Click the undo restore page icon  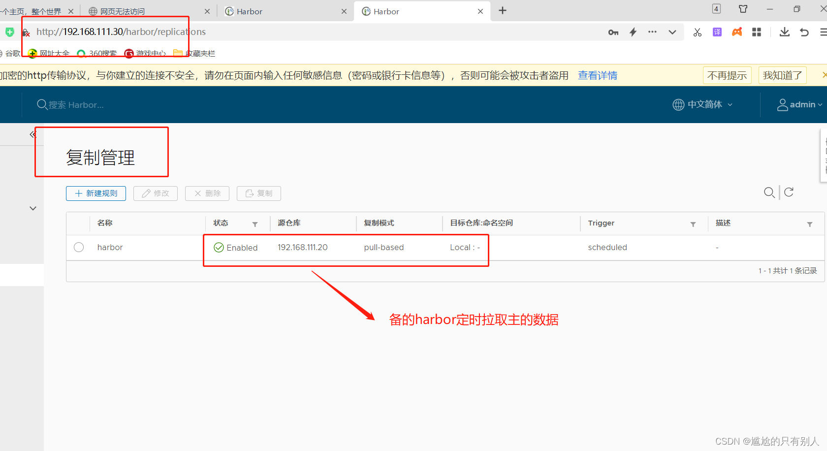click(x=804, y=32)
